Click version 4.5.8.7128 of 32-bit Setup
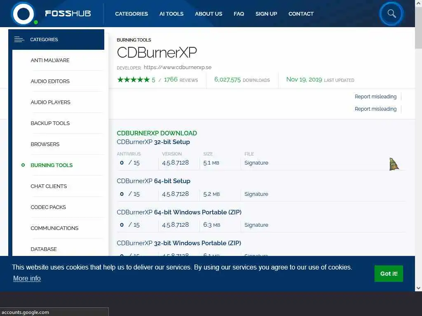This screenshot has height=316, width=422. (176, 163)
